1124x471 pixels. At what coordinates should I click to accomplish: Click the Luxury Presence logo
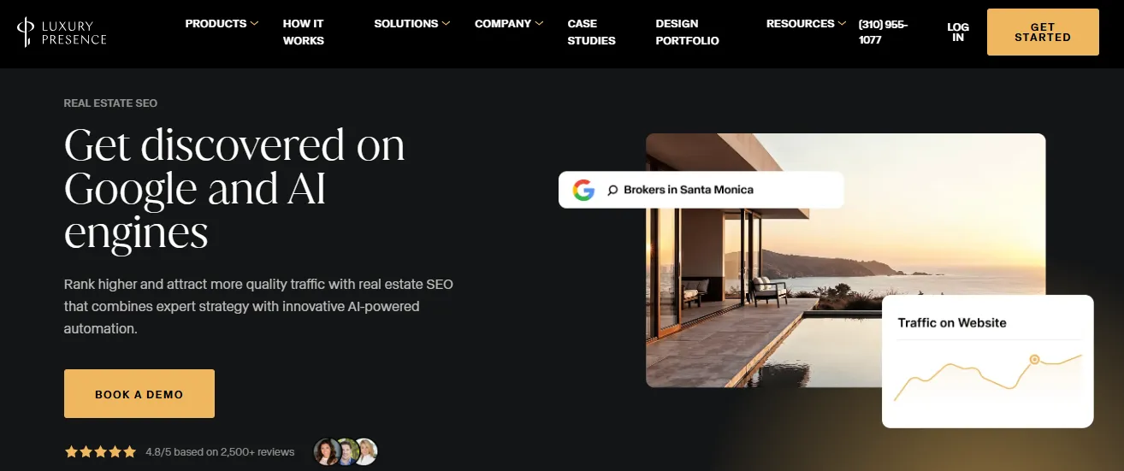pyautogui.click(x=62, y=32)
